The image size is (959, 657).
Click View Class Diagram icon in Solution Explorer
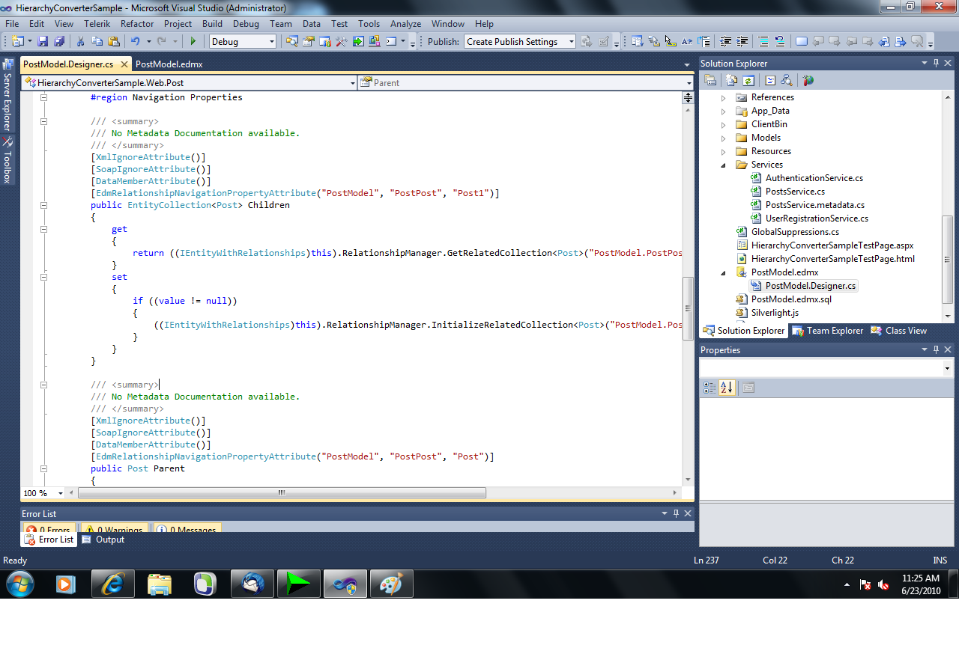(x=786, y=80)
